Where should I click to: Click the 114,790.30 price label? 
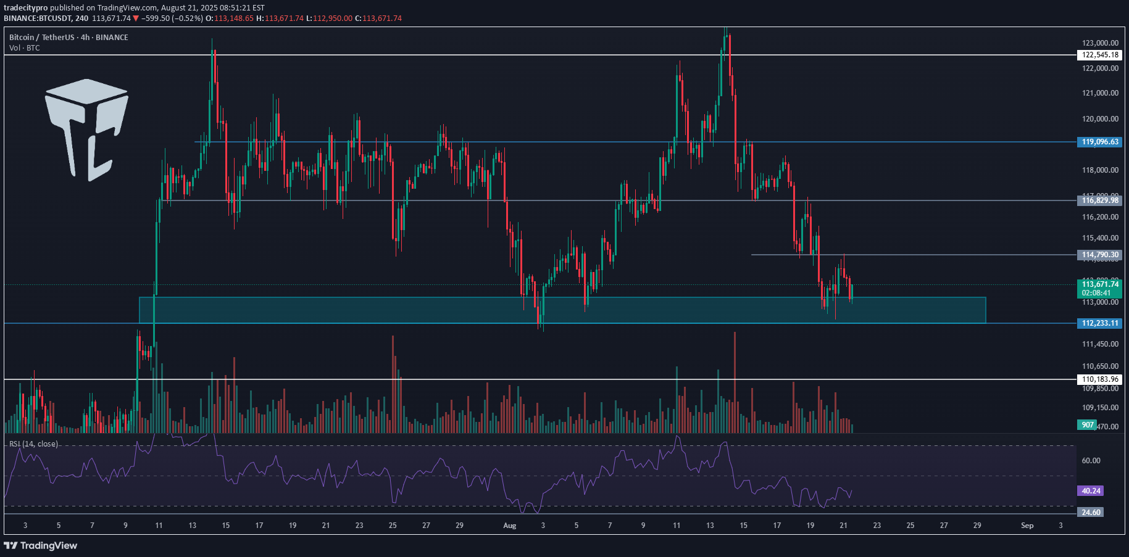point(1100,255)
